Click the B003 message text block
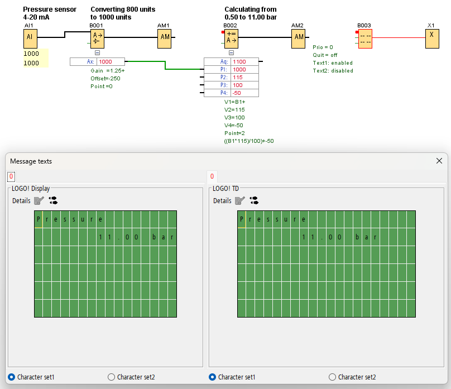The width and height of the screenshot is (451, 389). (x=365, y=38)
